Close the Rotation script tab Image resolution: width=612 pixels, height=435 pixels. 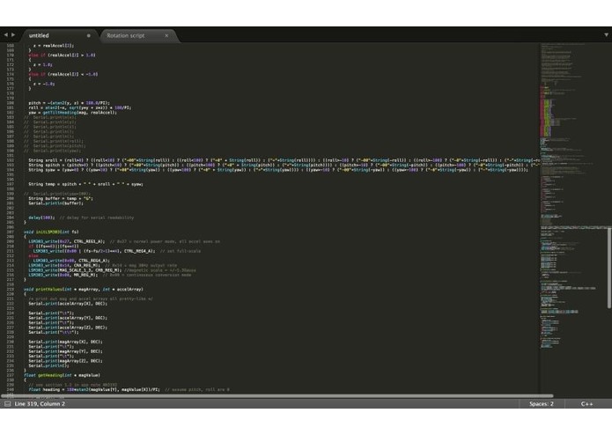tap(166, 35)
